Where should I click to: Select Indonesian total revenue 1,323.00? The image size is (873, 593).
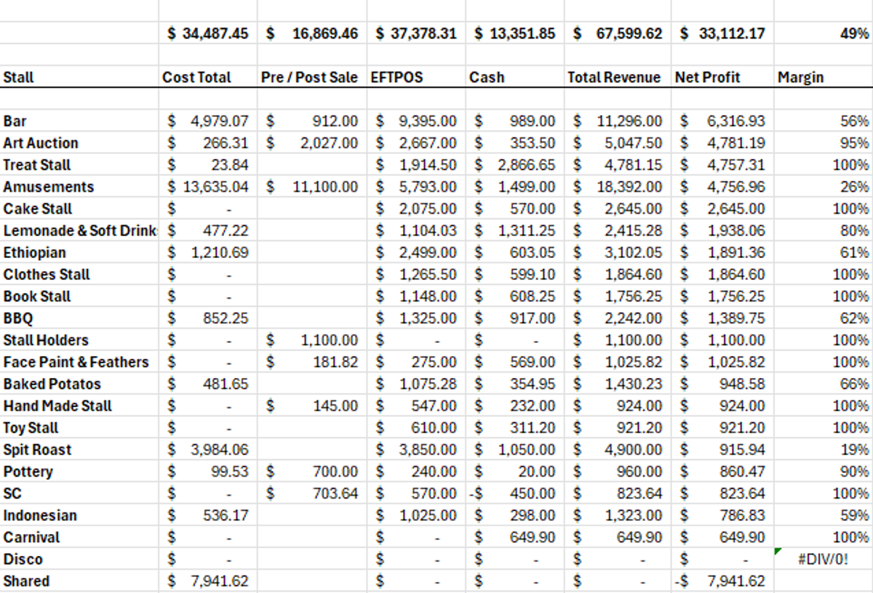[618, 515]
